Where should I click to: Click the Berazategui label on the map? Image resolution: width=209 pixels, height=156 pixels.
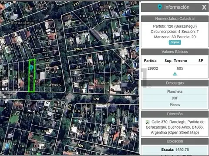pyautogui.click(x=23, y=23)
